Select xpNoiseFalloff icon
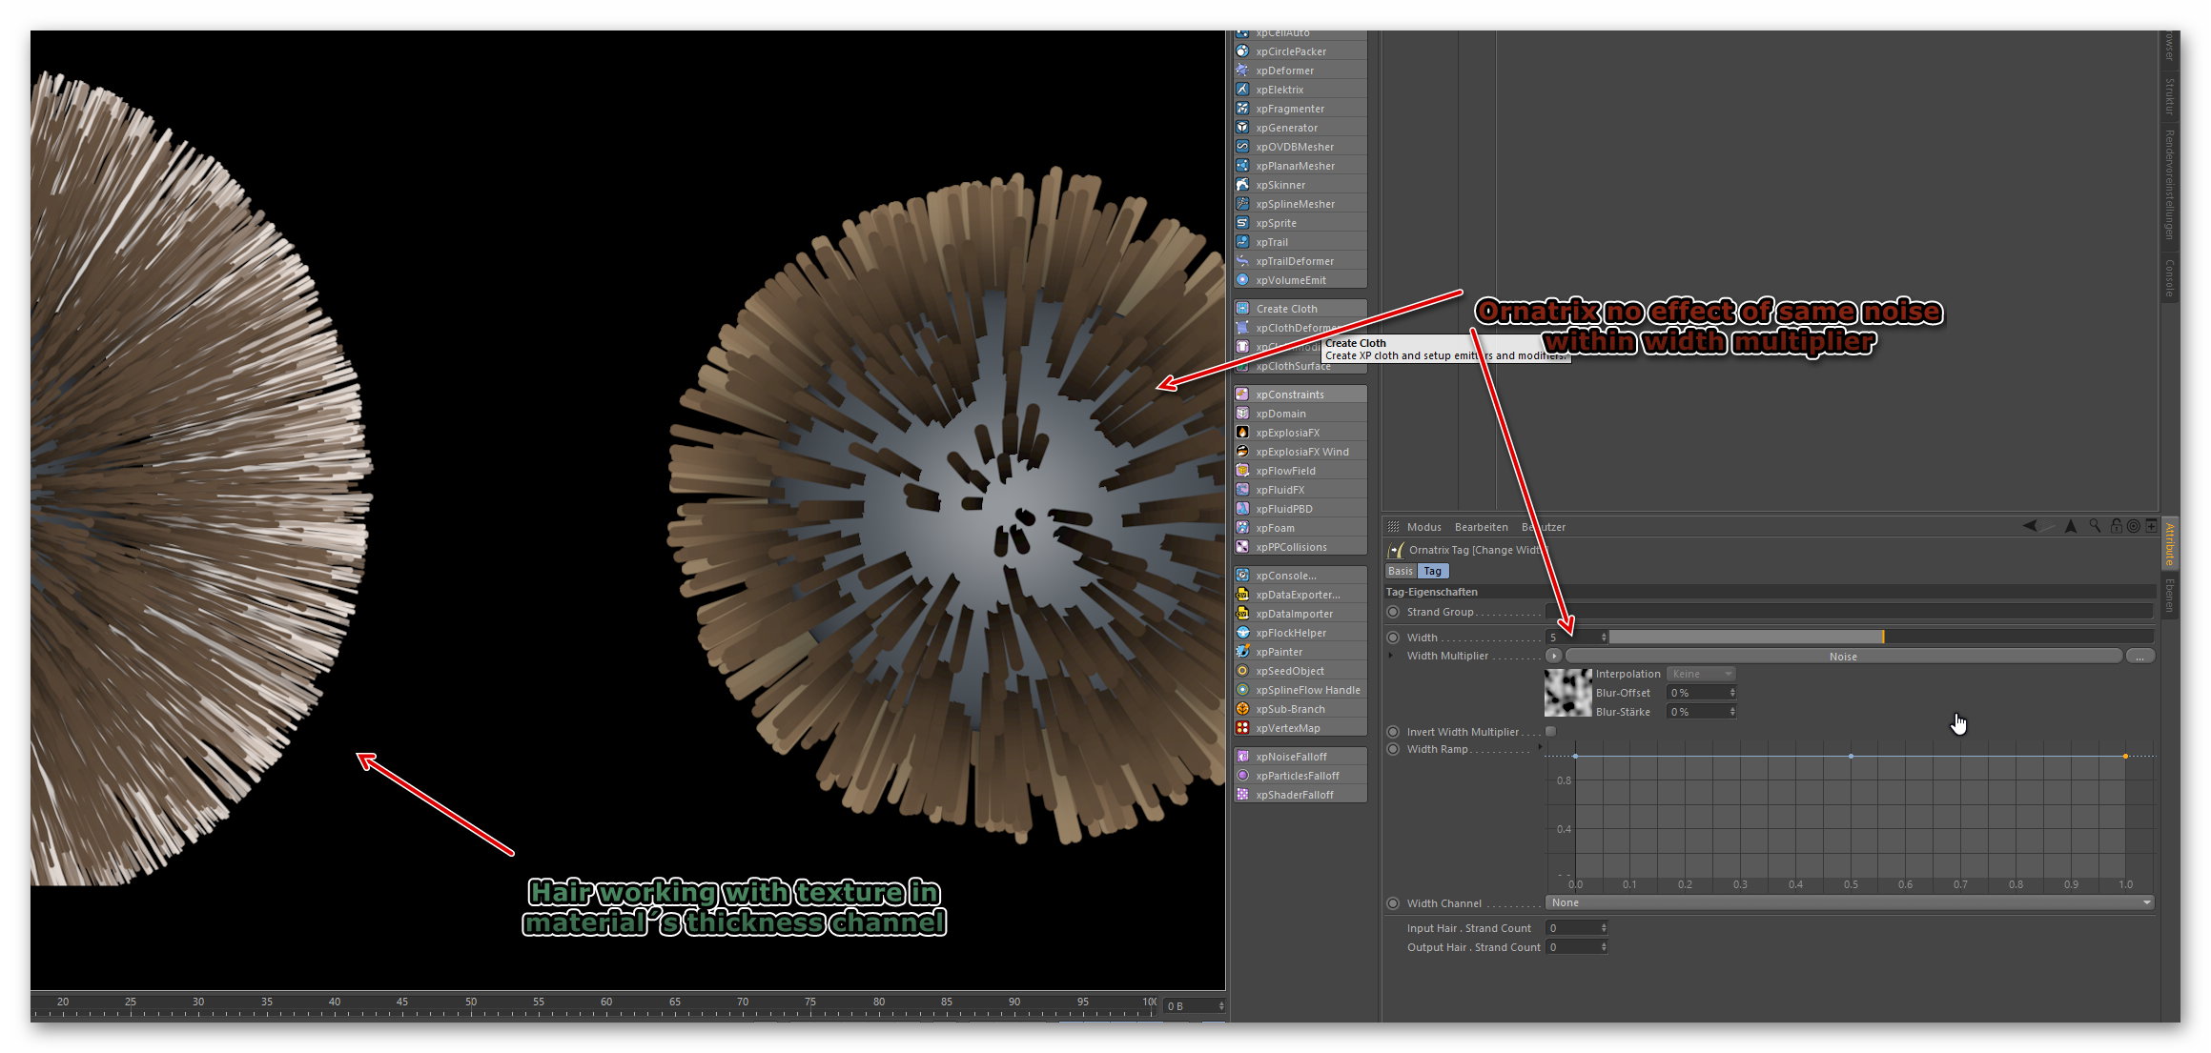The height and width of the screenshot is (1053, 2211). (1242, 757)
